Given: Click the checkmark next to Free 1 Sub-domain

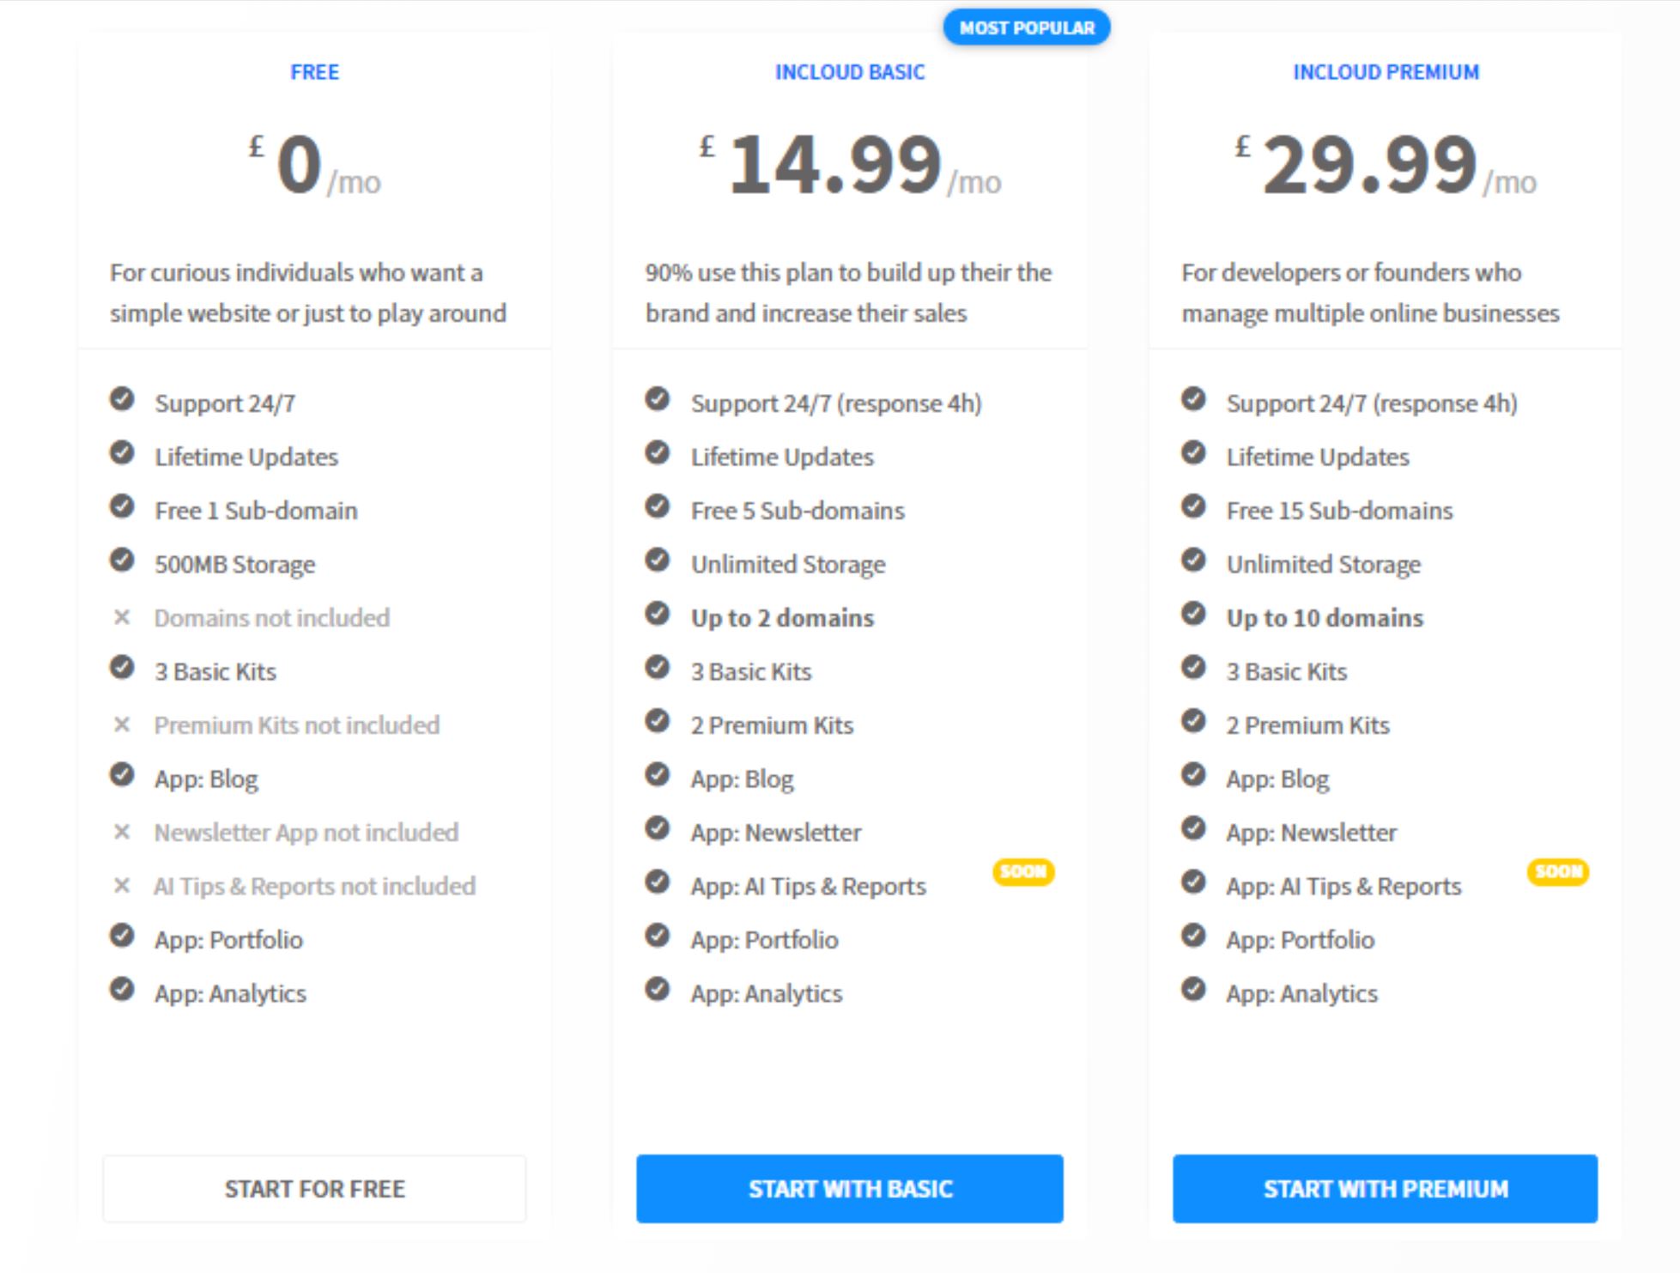Looking at the screenshot, I should (122, 506).
